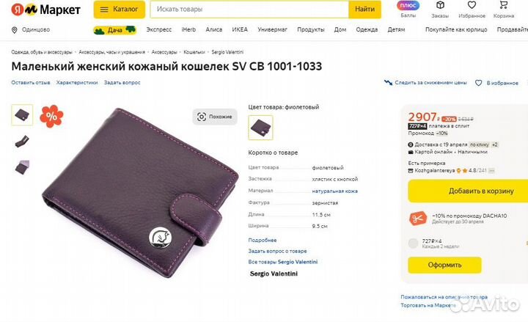Screen dimensions: 528x322
Task: Open Все товары Sergio Valentini link
Action: [x=283, y=262]
